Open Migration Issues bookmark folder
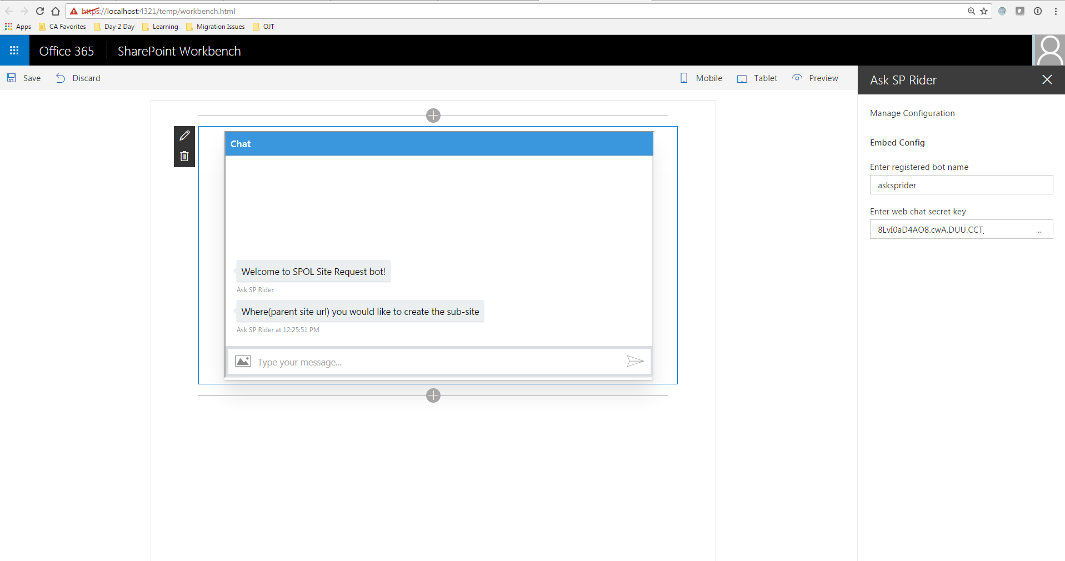1065x561 pixels. [x=215, y=27]
